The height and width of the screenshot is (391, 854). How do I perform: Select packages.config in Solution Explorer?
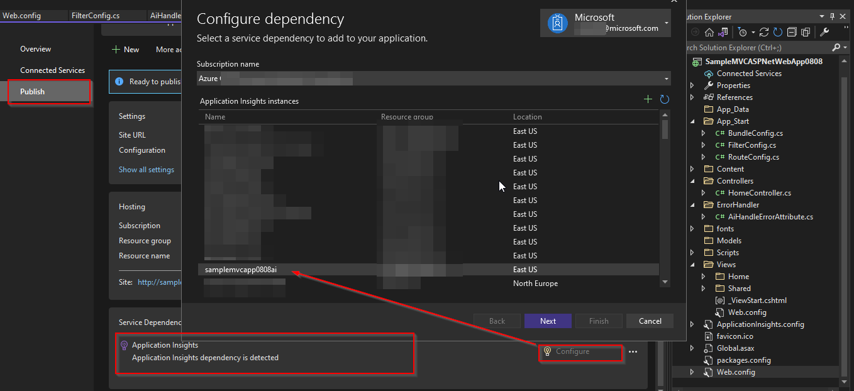743,360
